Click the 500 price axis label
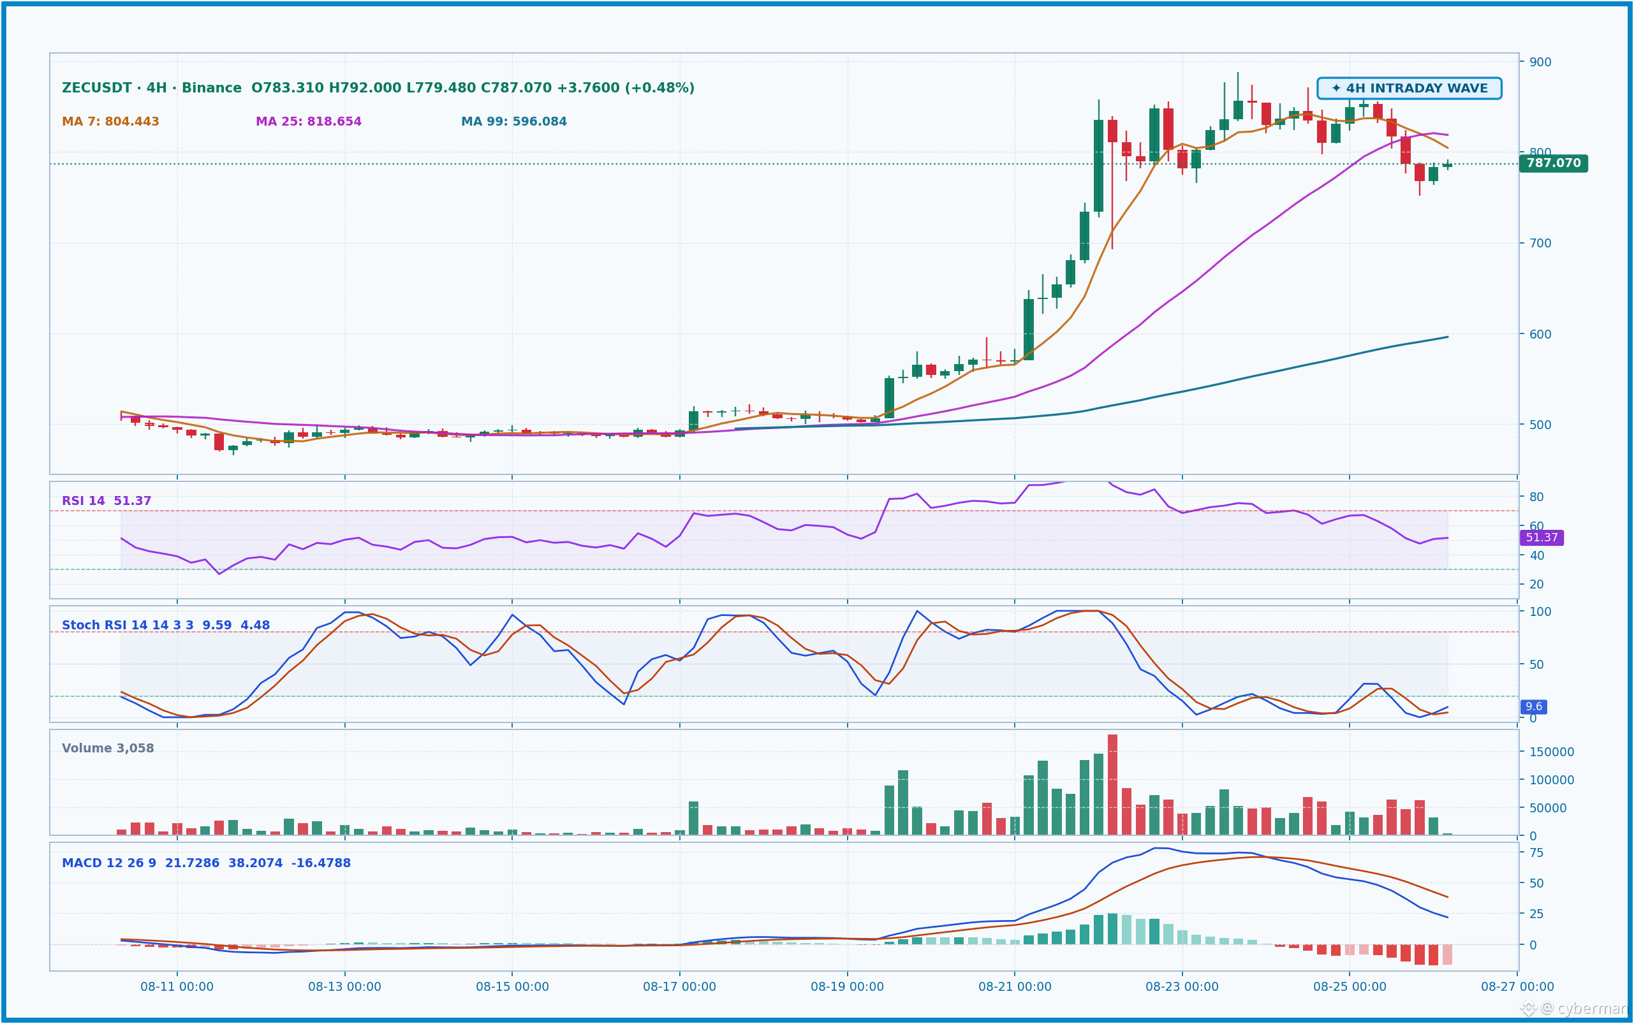The width and height of the screenshot is (1634, 1024). tap(1540, 425)
